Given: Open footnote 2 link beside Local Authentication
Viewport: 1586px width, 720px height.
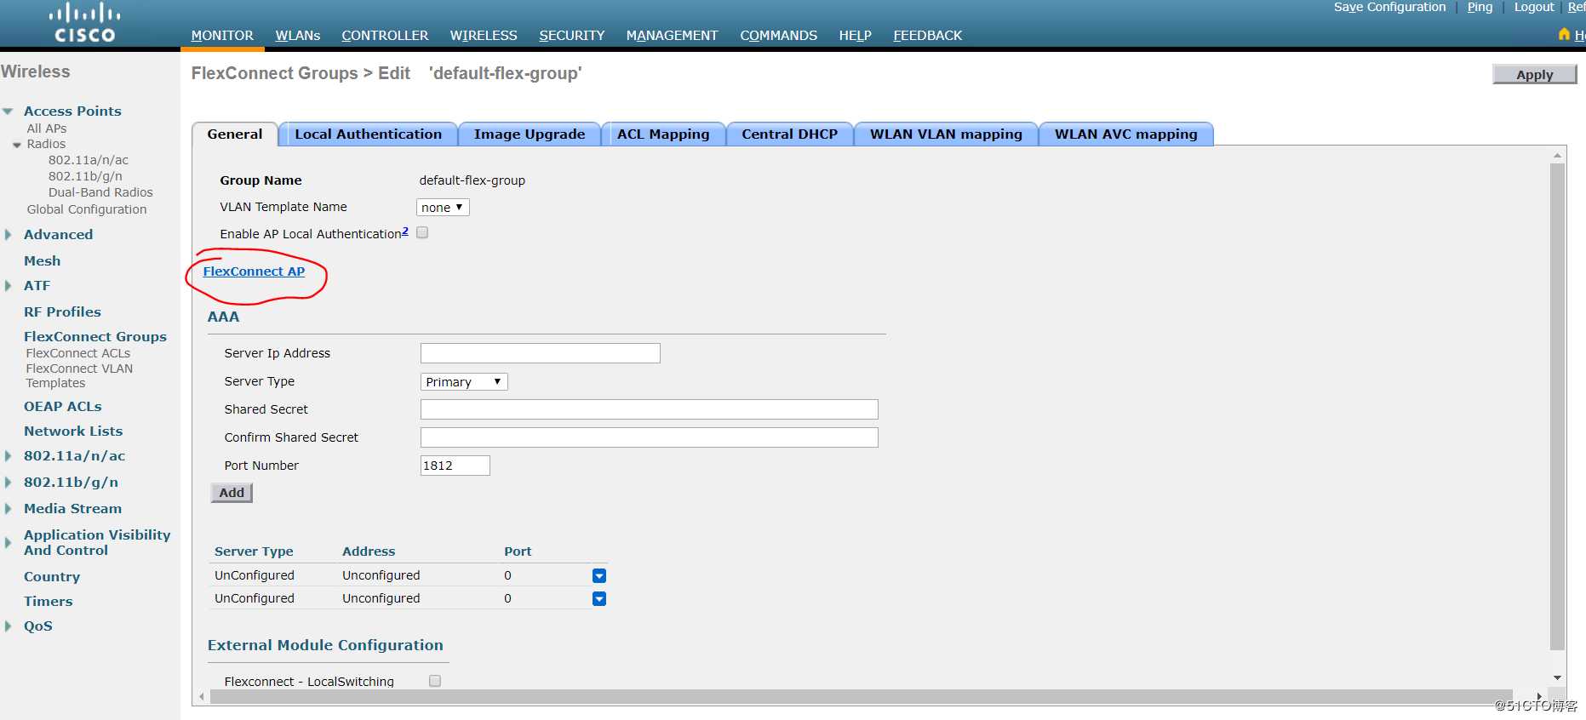Looking at the screenshot, I should point(405,231).
